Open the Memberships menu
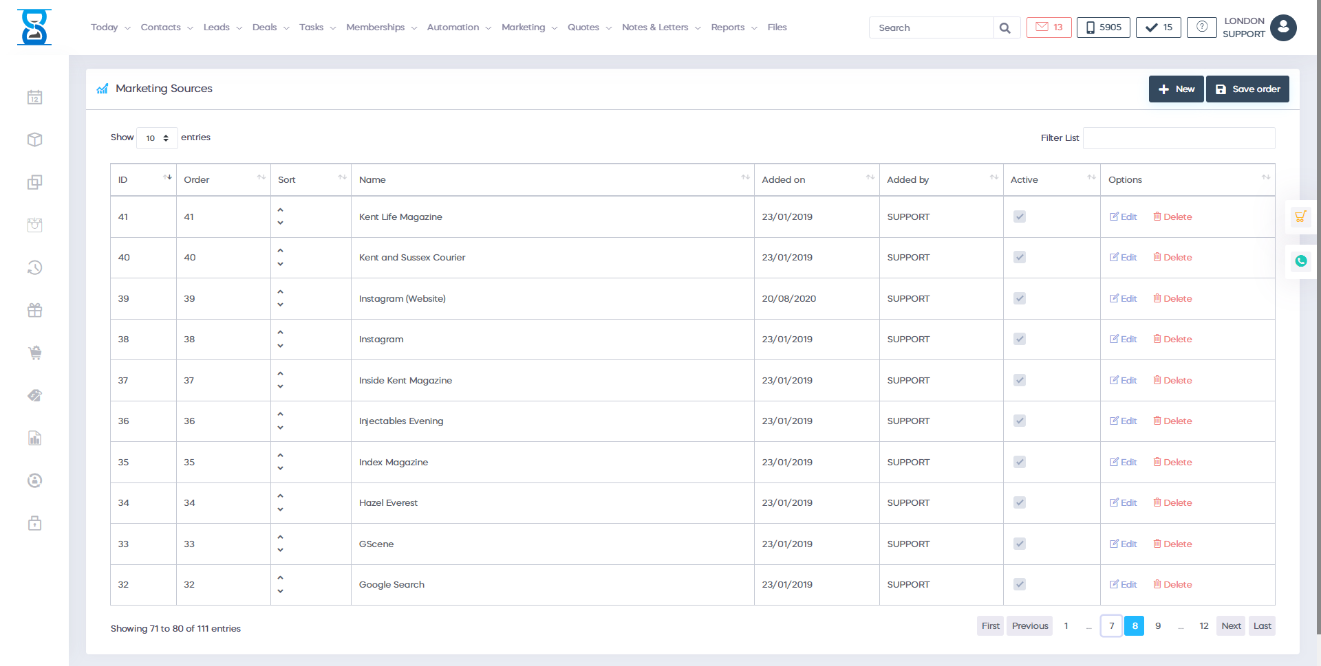 [x=381, y=27]
